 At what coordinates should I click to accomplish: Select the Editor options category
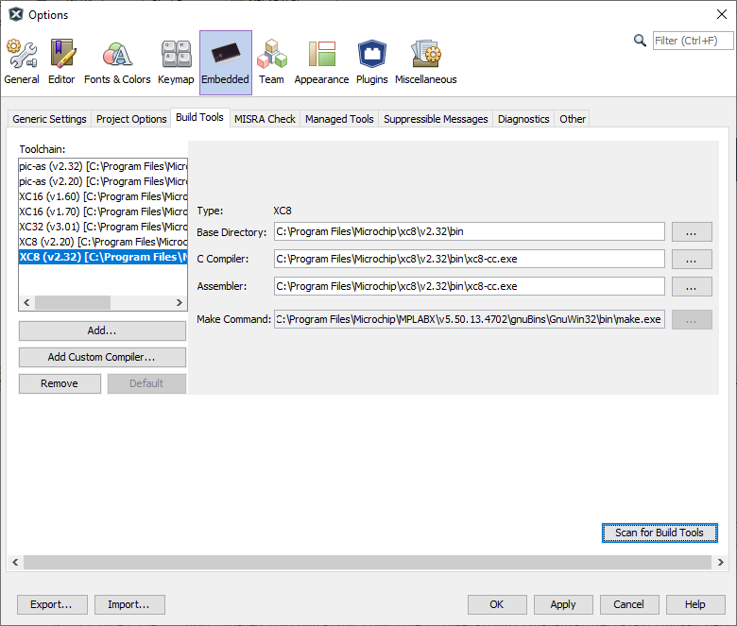coord(61,62)
